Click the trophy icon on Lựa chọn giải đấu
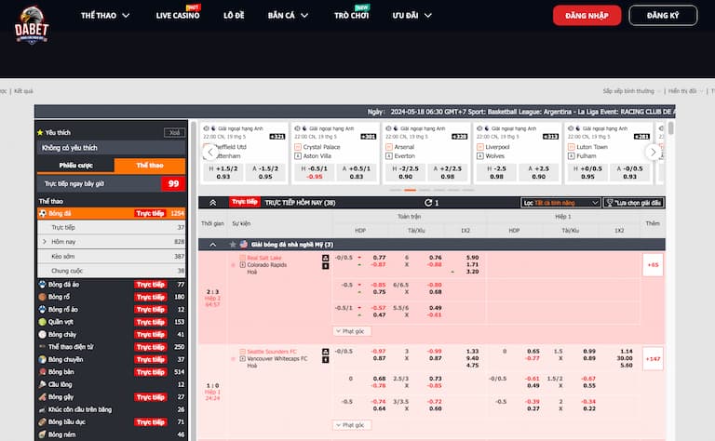715x441 pixels. (610, 202)
